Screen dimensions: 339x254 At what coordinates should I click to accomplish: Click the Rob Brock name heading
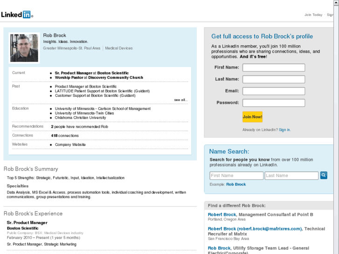(x=55, y=35)
